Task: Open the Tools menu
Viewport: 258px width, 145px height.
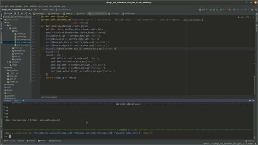Action: click(x=46, y=6)
